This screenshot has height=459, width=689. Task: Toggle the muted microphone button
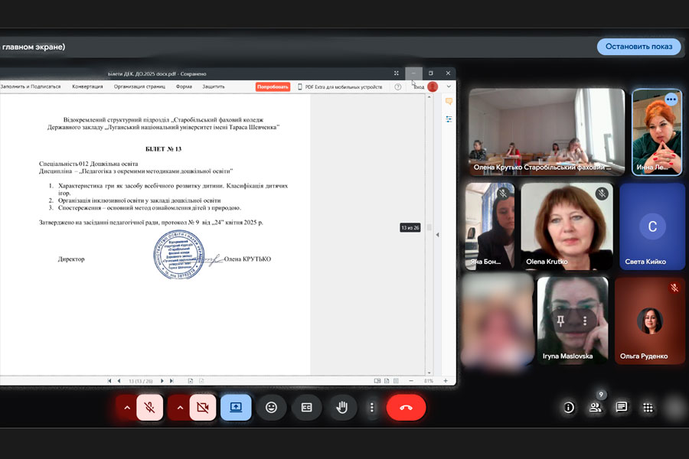pos(150,407)
